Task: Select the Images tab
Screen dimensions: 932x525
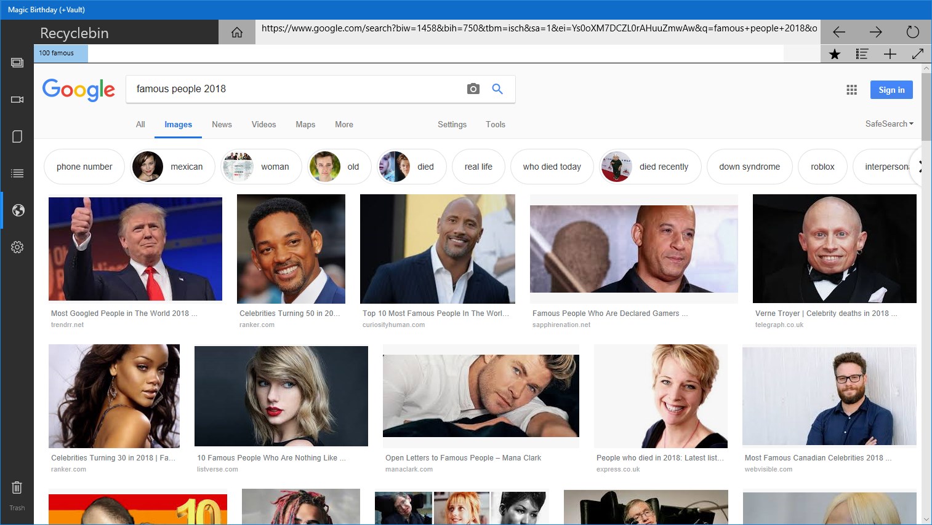Action: pos(179,125)
